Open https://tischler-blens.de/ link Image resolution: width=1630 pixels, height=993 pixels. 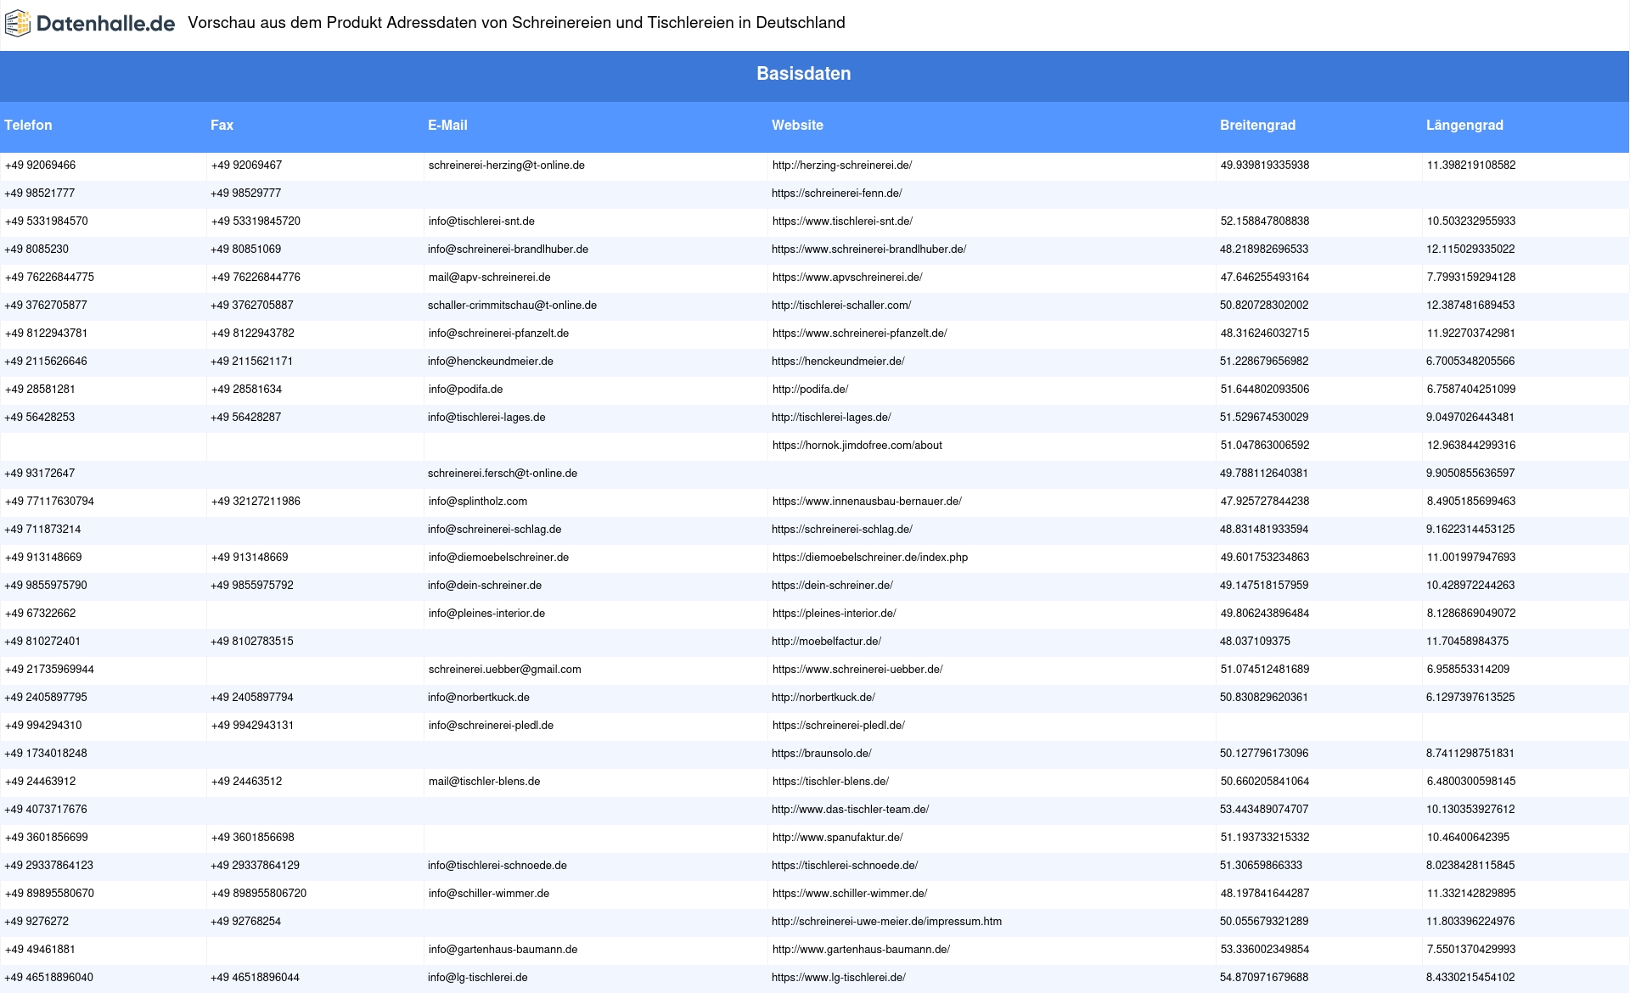(830, 782)
